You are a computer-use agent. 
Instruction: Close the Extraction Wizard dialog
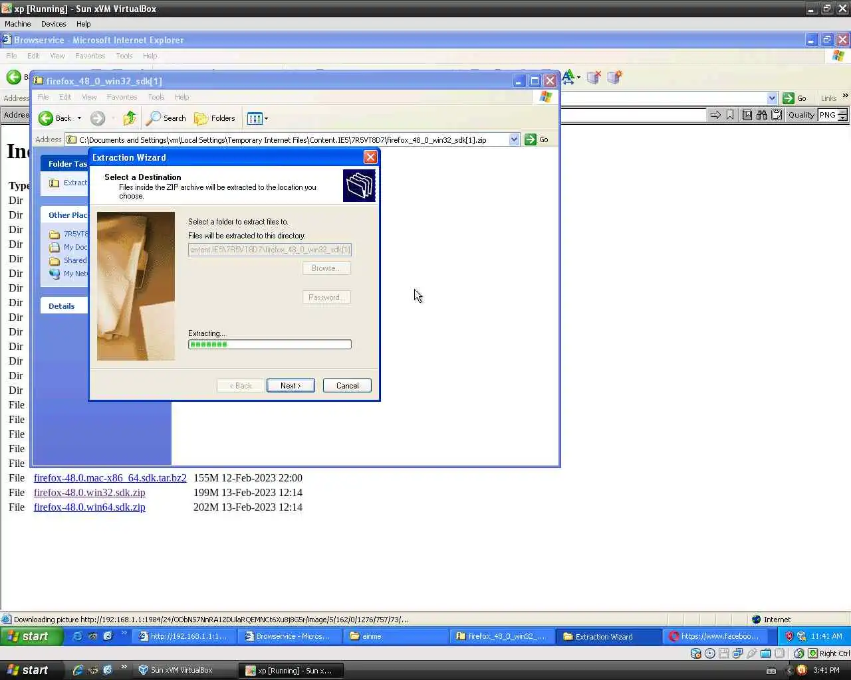(x=370, y=157)
